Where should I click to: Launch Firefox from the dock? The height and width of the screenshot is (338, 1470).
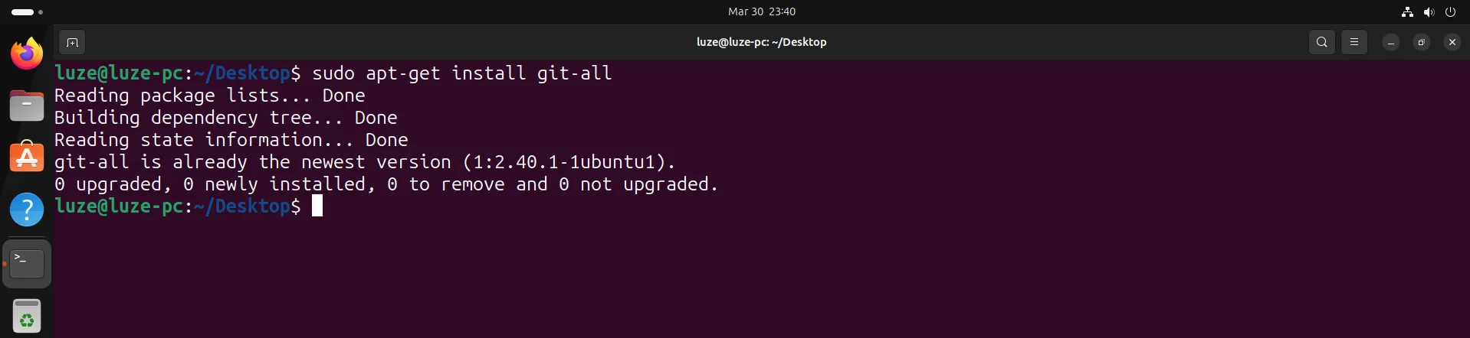27,54
